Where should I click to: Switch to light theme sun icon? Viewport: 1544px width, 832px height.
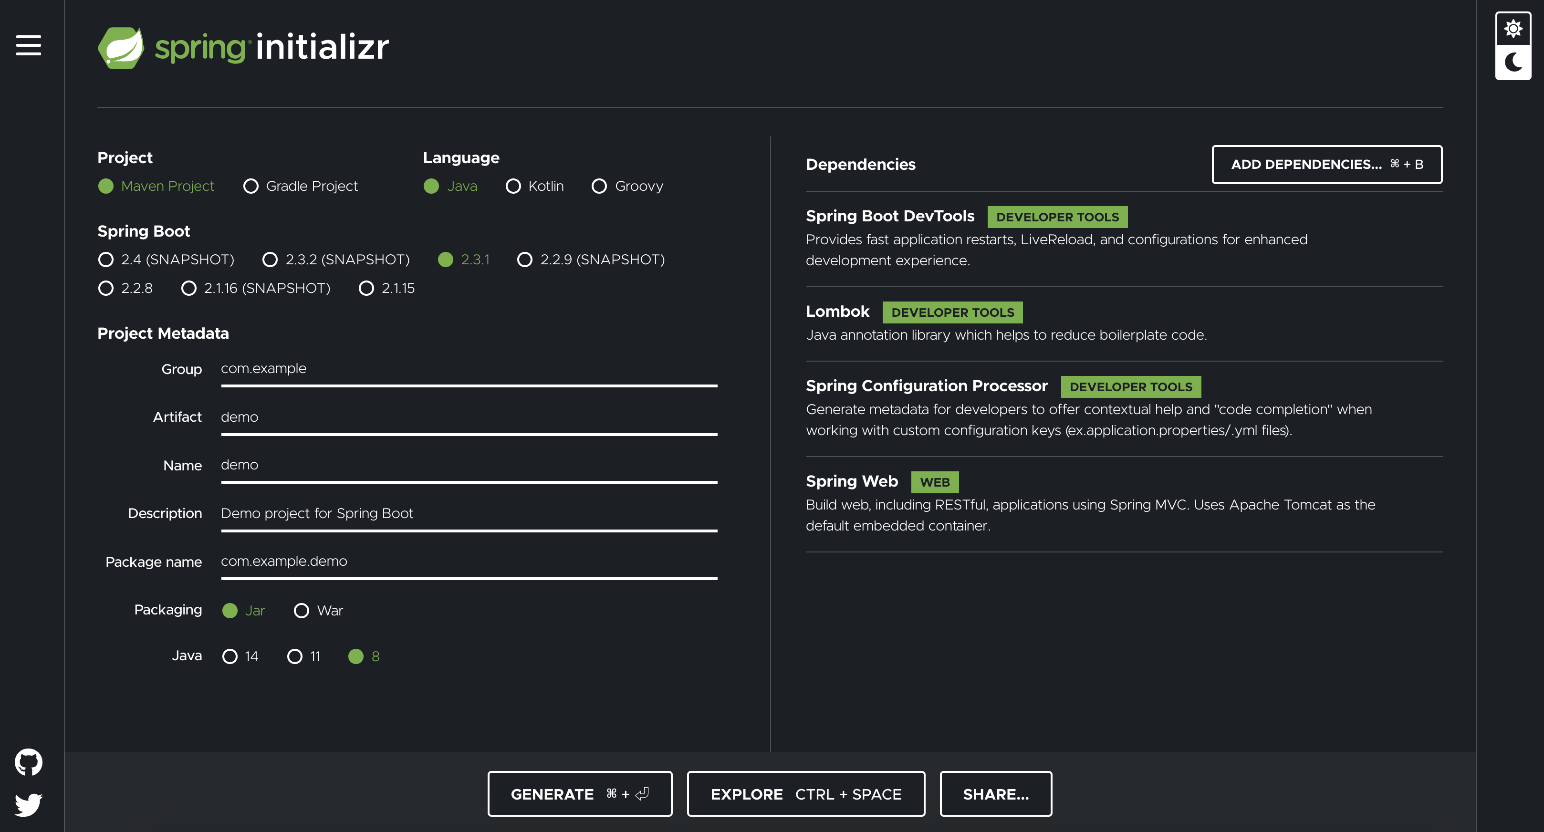1513,28
